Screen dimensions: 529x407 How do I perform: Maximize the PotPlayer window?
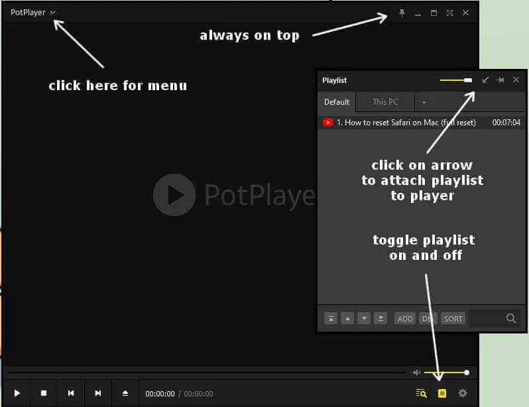tap(434, 13)
